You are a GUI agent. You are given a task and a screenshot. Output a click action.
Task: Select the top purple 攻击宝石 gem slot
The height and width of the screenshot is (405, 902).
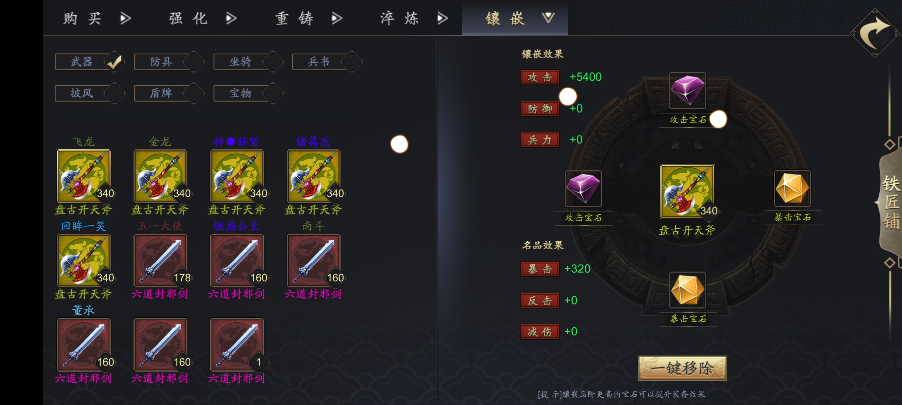[x=687, y=91]
